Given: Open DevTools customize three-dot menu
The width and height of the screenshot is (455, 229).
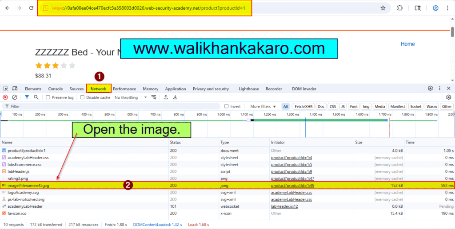Looking at the screenshot, I should point(439,89).
